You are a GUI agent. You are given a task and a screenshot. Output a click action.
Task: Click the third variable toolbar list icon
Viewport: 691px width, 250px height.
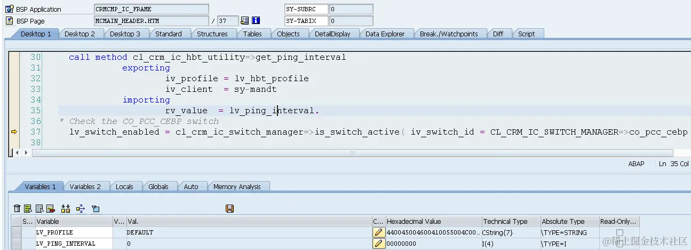39,208
